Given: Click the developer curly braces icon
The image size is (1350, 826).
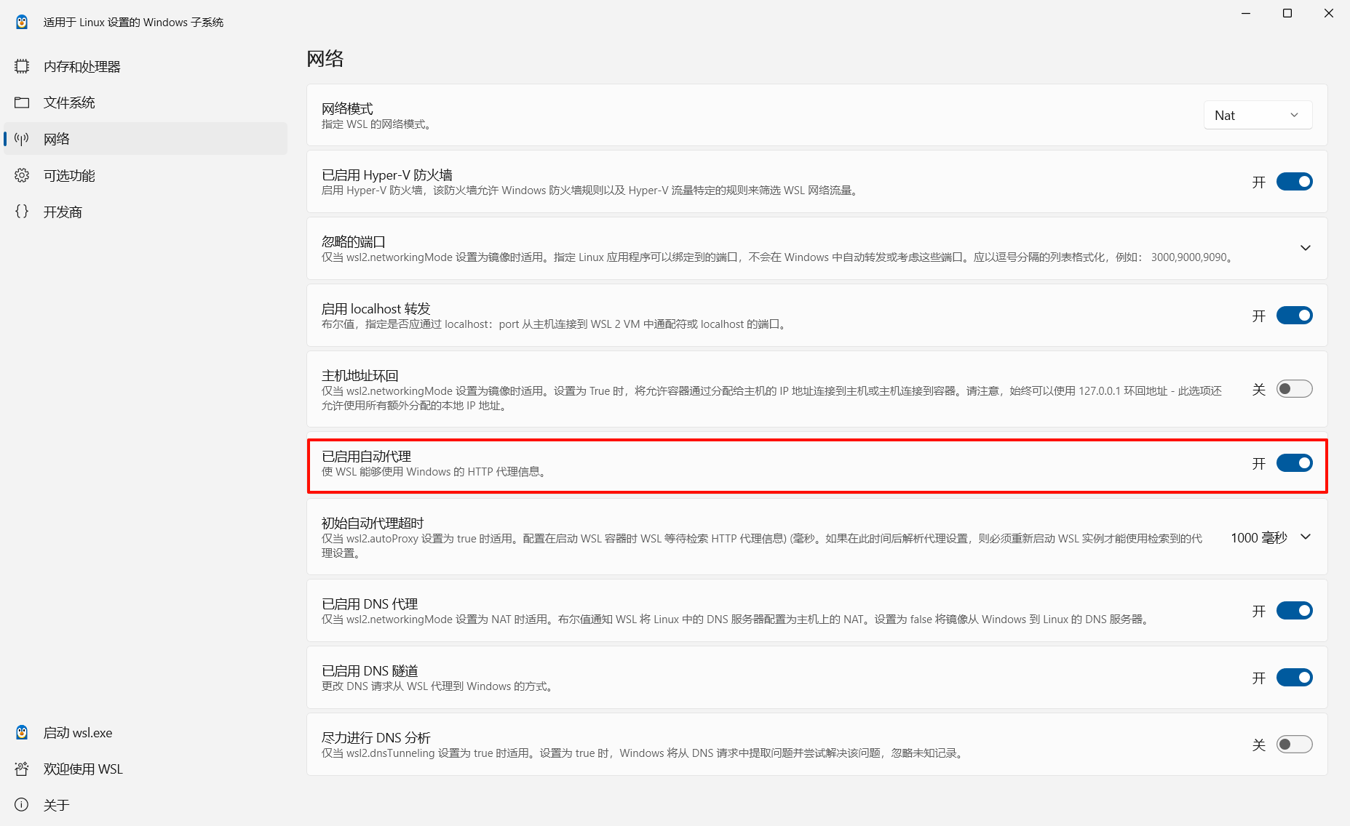Looking at the screenshot, I should pyautogui.click(x=22, y=212).
